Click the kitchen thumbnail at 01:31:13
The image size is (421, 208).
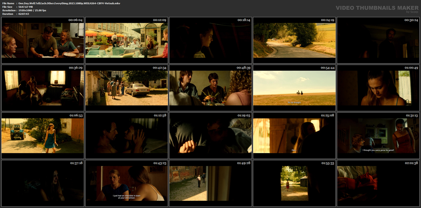click(x=378, y=136)
